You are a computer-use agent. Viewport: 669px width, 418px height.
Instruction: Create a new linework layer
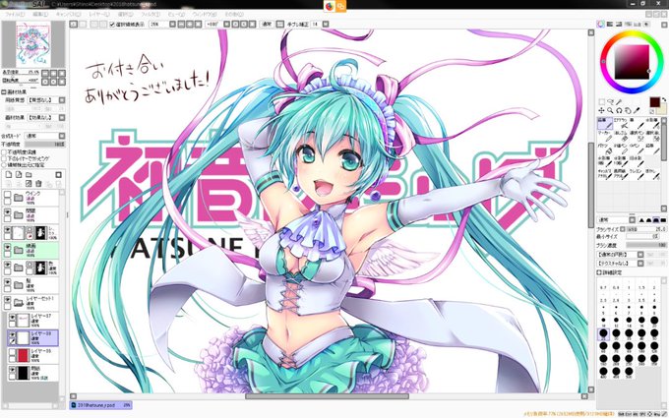pos(19,175)
